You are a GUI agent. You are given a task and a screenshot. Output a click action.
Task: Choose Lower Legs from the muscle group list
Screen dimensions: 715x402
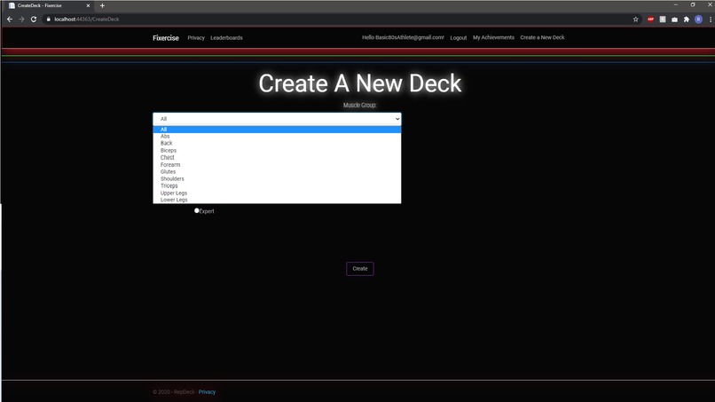pos(277,200)
